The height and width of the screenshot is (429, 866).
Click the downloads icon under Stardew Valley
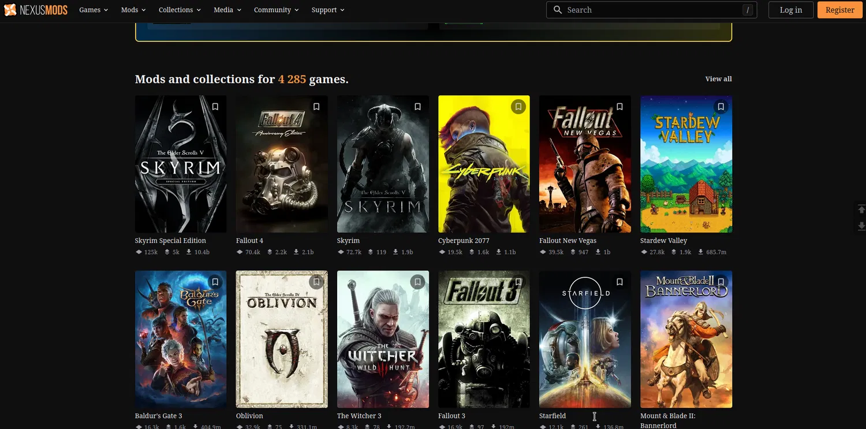pyautogui.click(x=700, y=252)
